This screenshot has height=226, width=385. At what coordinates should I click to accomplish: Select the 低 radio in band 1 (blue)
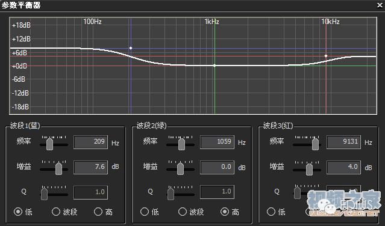click(x=18, y=212)
